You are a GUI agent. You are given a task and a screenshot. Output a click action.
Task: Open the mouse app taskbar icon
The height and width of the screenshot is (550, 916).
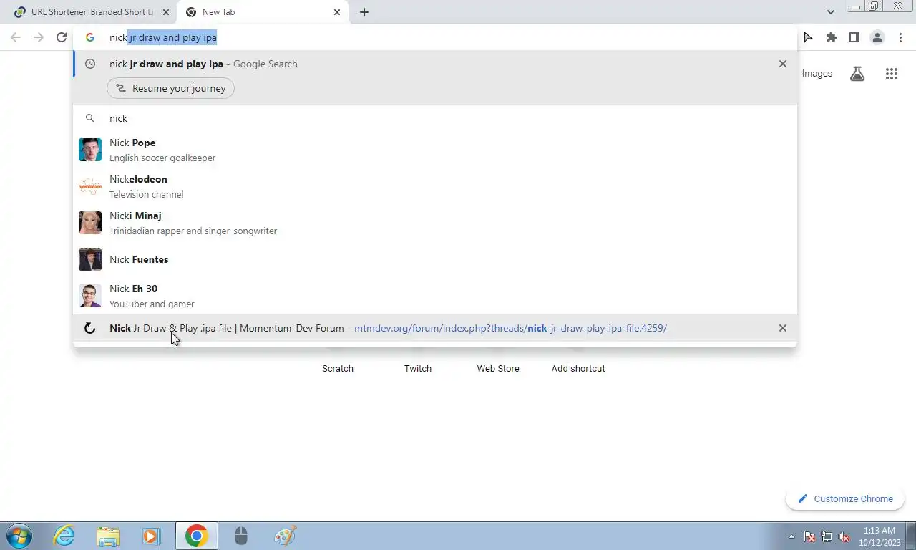(x=241, y=536)
